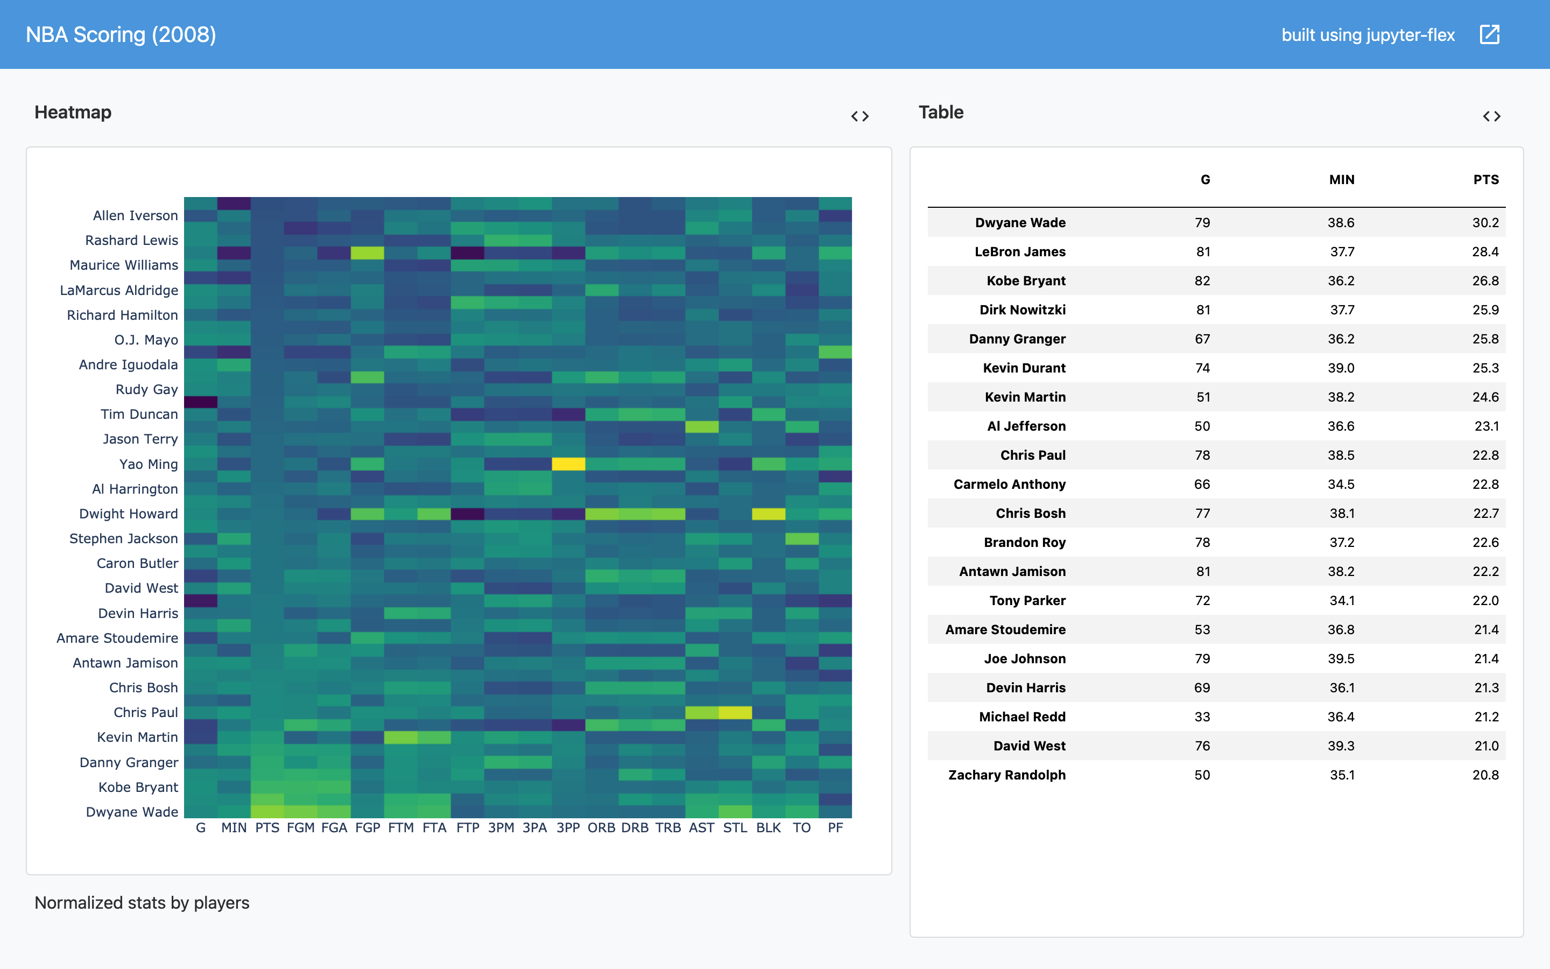Click the Normalized stats by players caption
This screenshot has height=969, width=1550.
pyautogui.click(x=142, y=903)
